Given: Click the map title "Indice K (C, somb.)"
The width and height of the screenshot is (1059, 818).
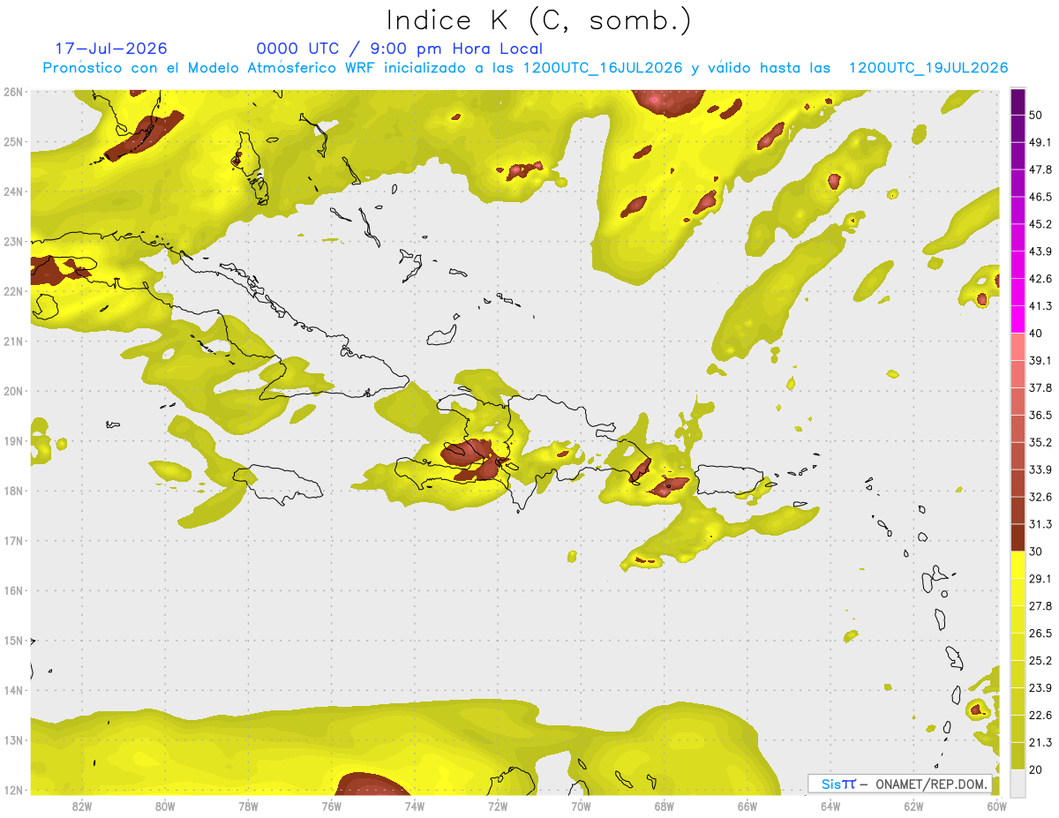Looking at the screenshot, I should [x=538, y=21].
